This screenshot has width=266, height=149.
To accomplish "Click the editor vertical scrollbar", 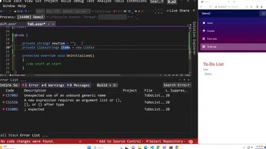I will (190, 50).
